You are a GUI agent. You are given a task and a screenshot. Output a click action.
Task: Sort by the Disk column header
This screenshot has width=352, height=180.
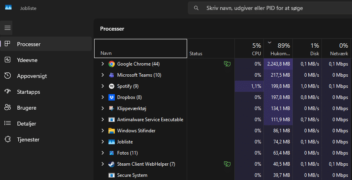307,48
